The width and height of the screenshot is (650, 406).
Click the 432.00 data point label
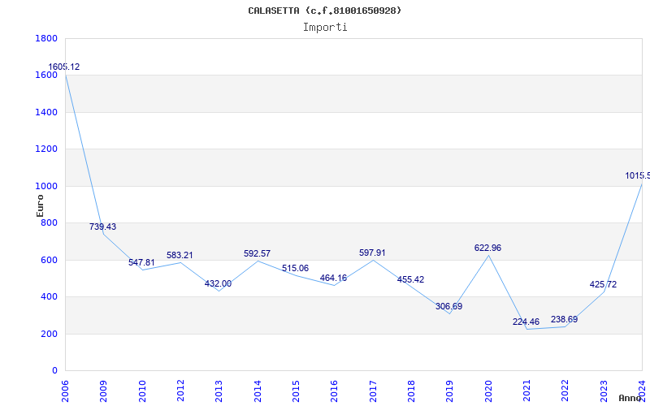coord(218,284)
